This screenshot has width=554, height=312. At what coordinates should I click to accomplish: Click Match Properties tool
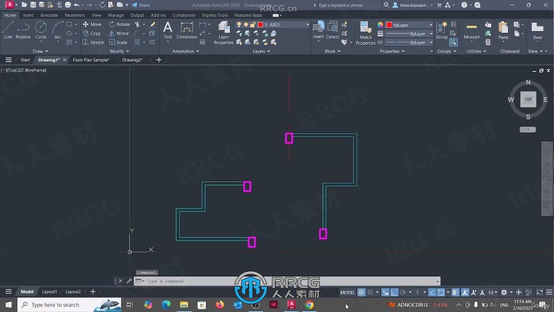(x=366, y=33)
